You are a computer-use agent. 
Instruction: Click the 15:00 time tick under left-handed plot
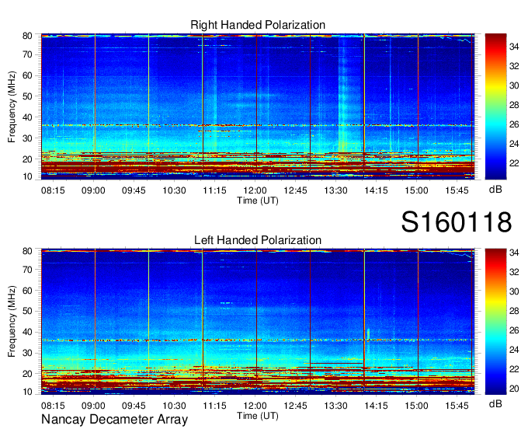(416, 406)
